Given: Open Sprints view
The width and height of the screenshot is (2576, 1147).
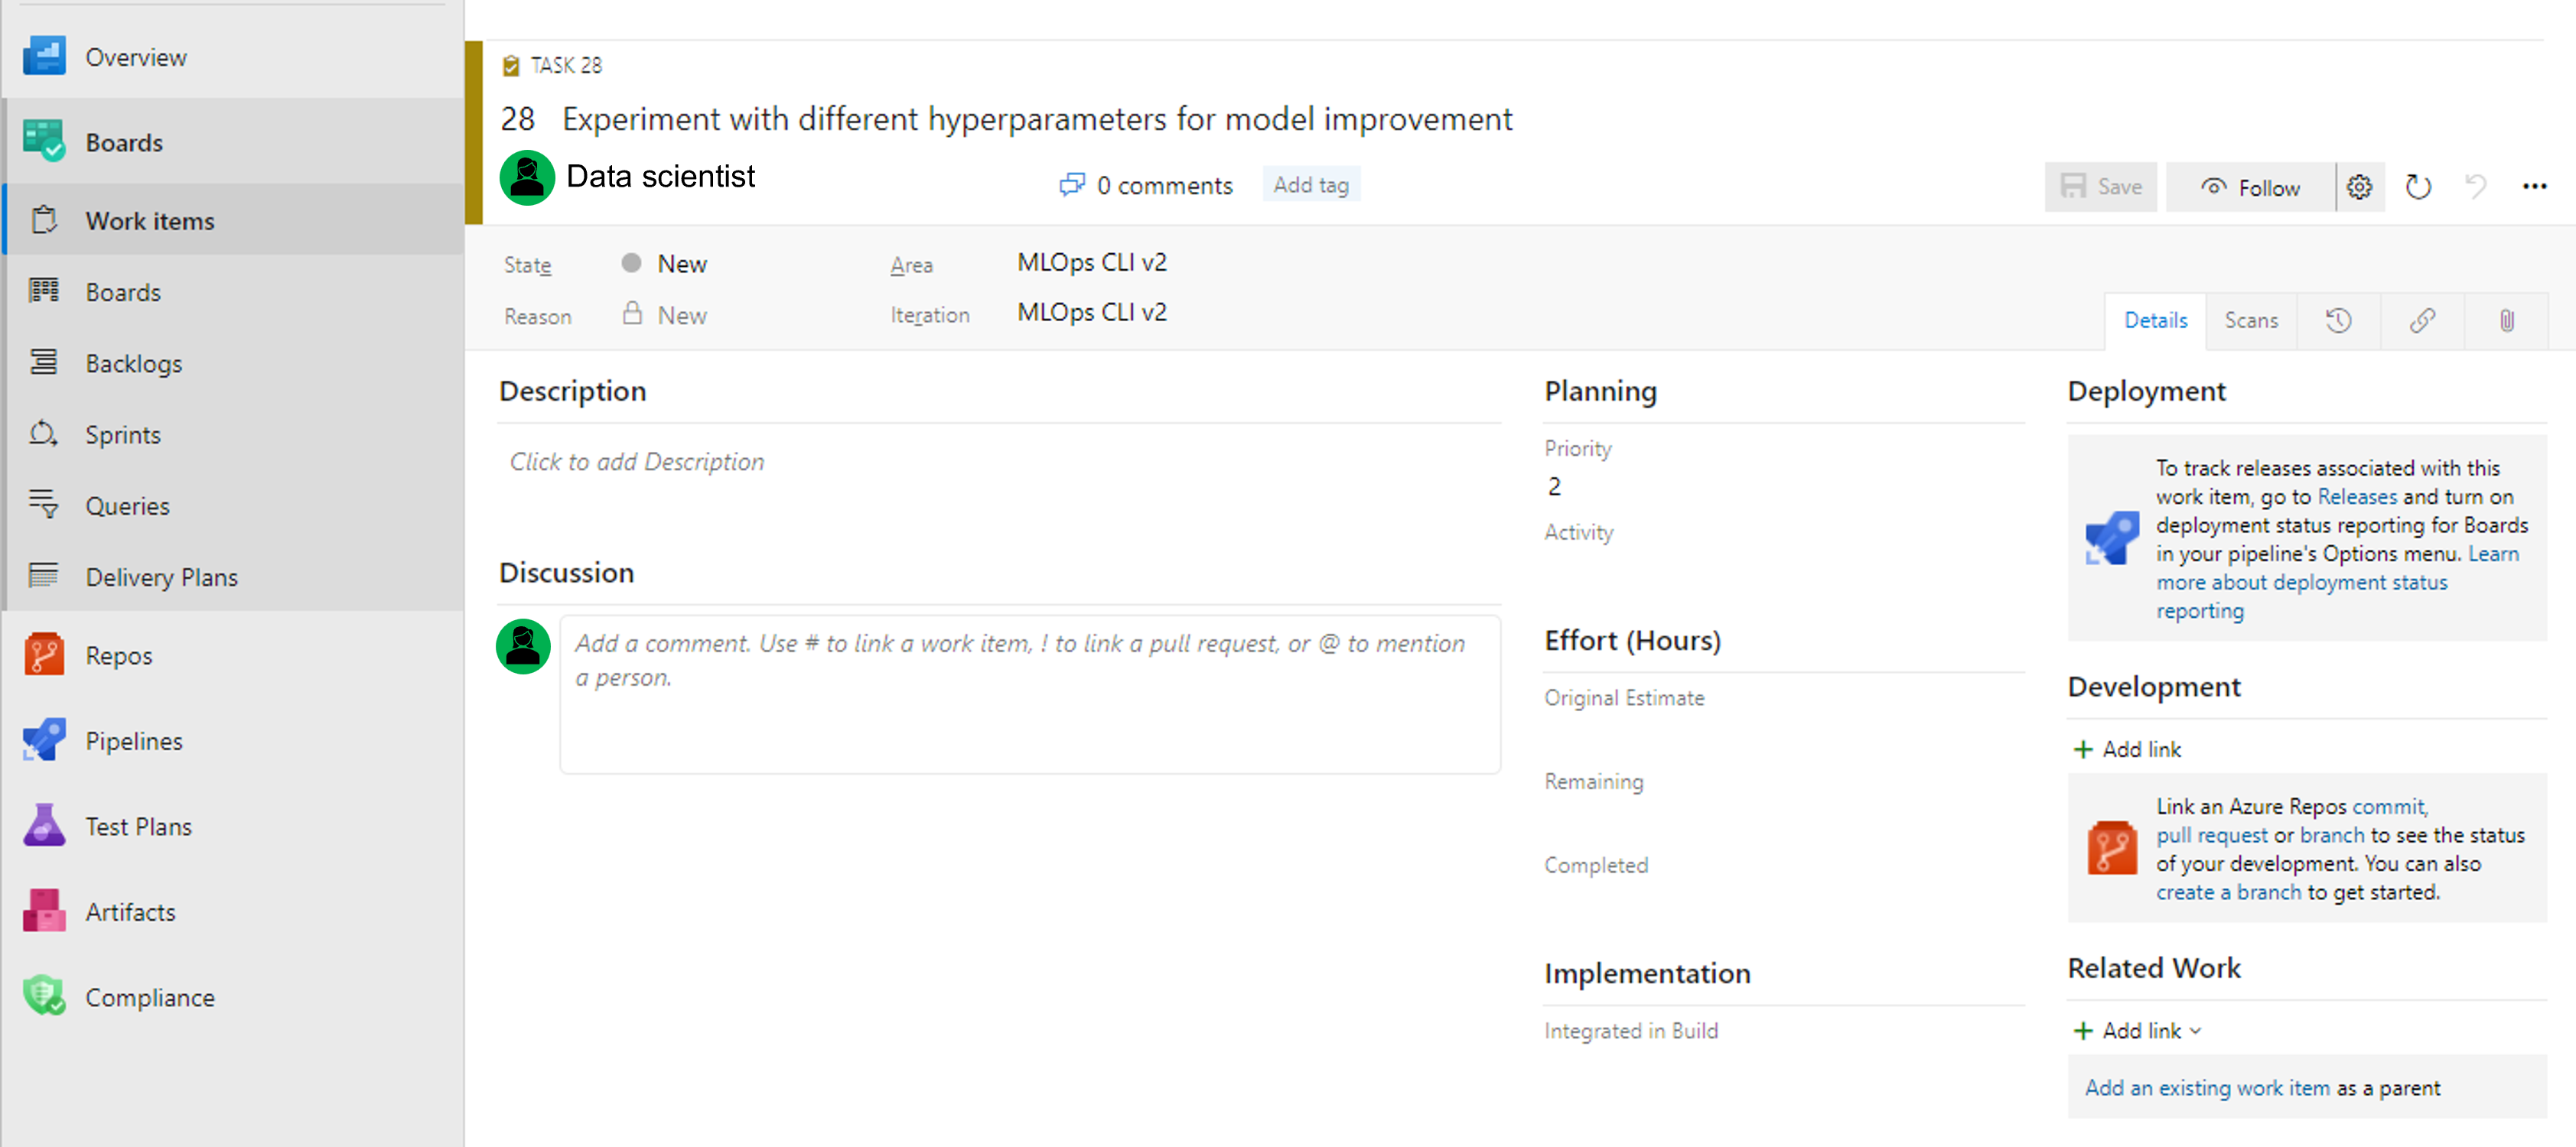Looking at the screenshot, I should tap(125, 434).
